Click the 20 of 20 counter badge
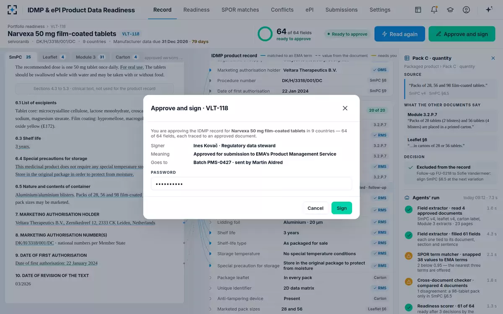 (377, 111)
